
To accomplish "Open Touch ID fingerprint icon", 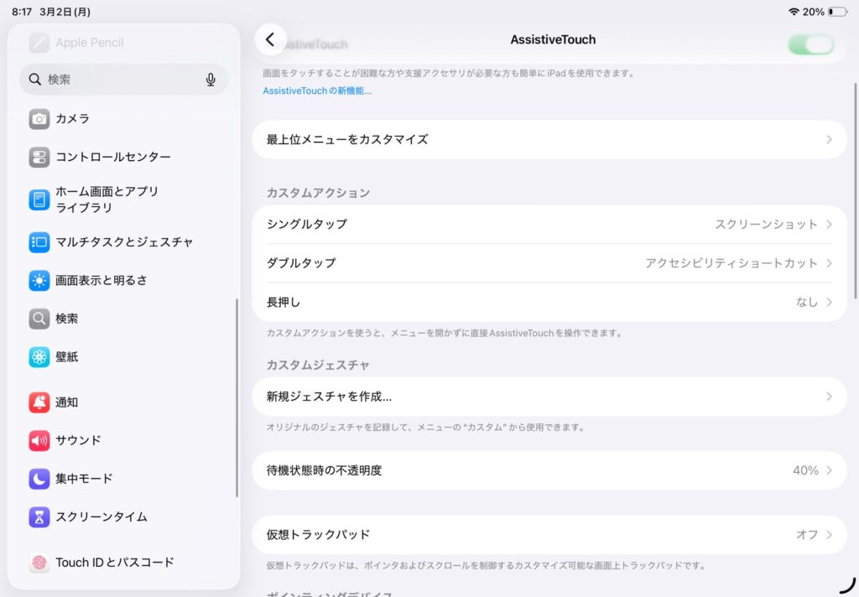I will click(x=39, y=563).
